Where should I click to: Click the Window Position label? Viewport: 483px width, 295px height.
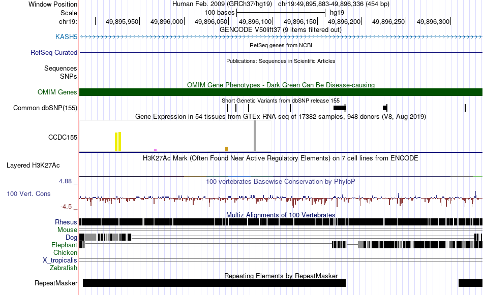[53, 4]
